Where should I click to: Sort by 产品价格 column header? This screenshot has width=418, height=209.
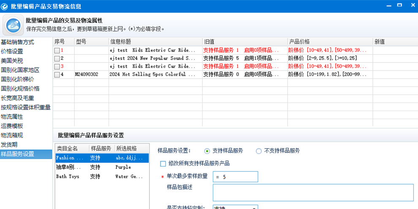(x=299, y=42)
